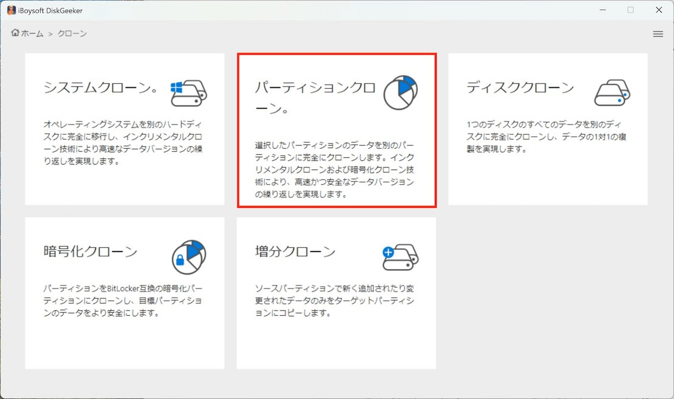The image size is (674, 399).
Task: Click the description starting ソースパーティションで新く
Action: [335, 301]
